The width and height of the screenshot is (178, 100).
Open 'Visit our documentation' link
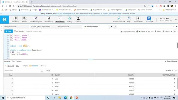pos(65,14)
